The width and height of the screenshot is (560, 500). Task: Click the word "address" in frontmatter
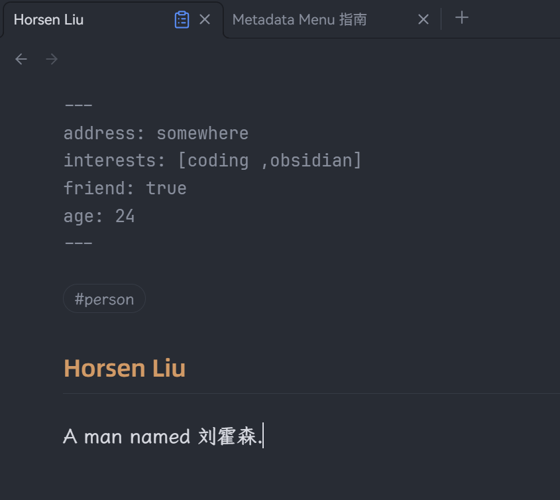click(99, 133)
